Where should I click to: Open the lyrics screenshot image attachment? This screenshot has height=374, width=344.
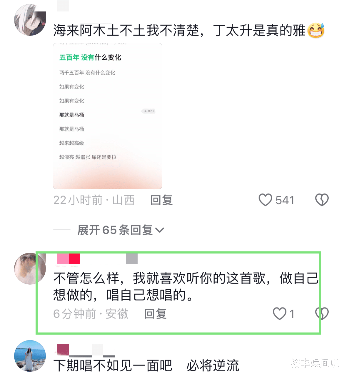tap(108, 116)
